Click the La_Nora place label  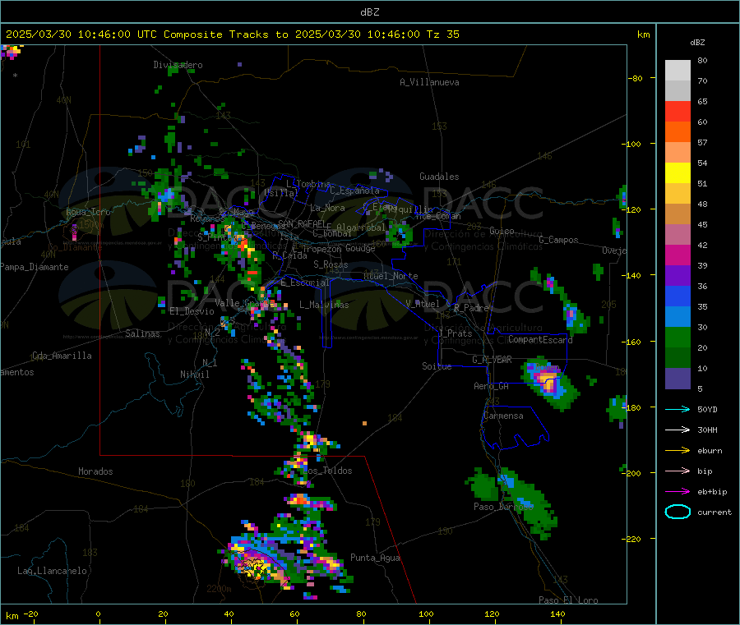pyautogui.click(x=327, y=208)
